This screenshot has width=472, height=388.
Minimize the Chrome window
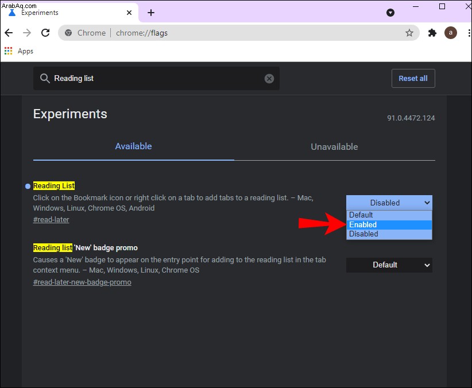coord(416,6)
